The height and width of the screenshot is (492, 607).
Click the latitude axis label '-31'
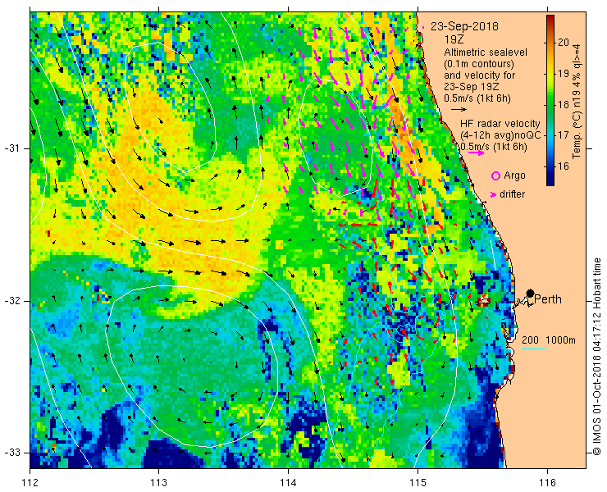coord(11,148)
